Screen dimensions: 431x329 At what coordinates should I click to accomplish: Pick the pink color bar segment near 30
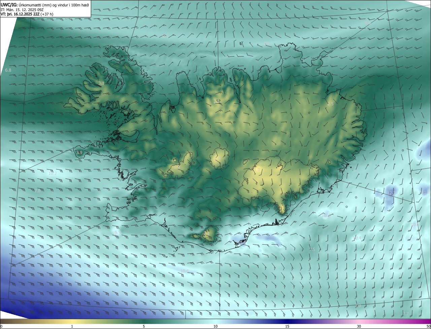coord(359,321)
